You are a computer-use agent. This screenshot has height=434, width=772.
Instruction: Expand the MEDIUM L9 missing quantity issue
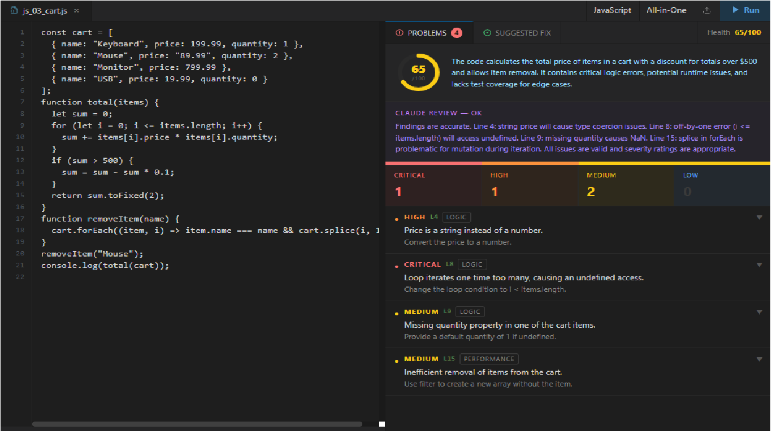760,313
